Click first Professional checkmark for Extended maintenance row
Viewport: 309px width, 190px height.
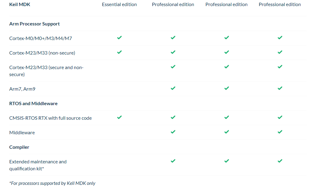[x=173, y=161]
